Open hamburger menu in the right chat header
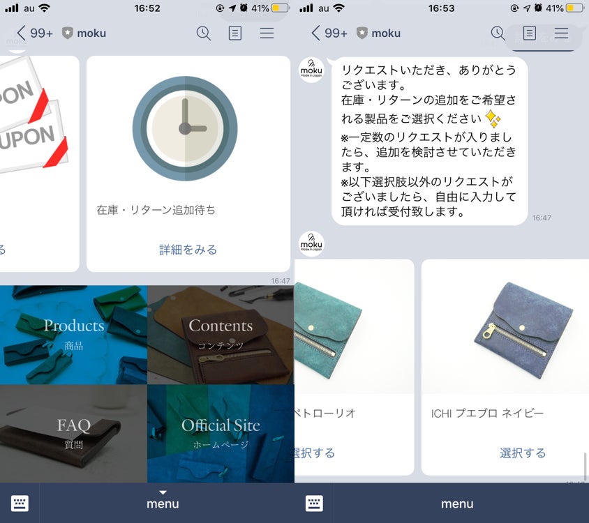Image resolution: width=589 pixels, height=523 pixels. click(x=561, y=33)
